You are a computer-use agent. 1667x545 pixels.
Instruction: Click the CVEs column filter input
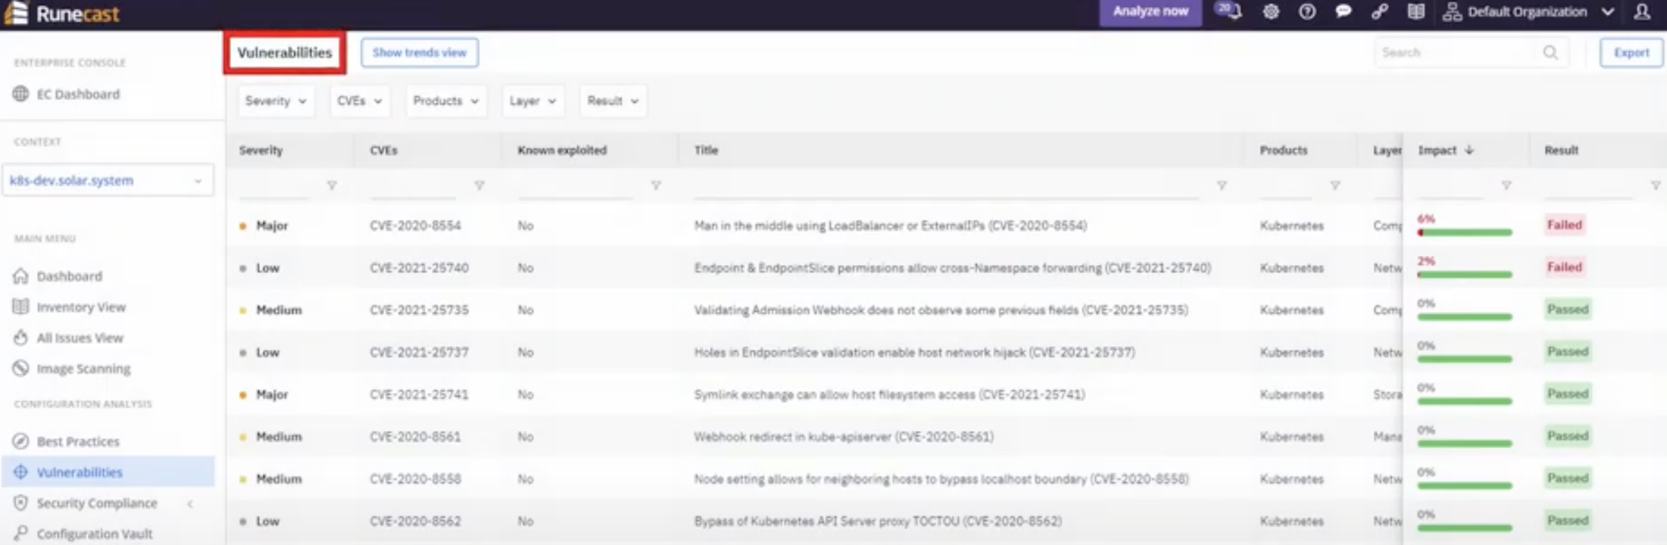[413, 186]
